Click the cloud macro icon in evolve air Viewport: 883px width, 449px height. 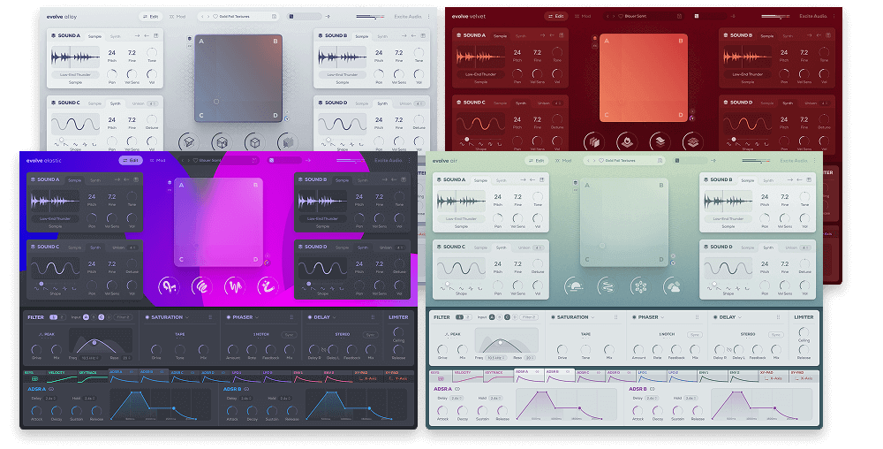point(672,286)
